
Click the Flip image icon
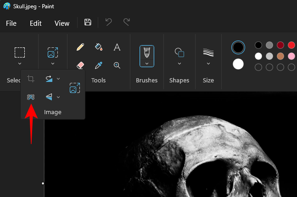click(x=49, y=97)
